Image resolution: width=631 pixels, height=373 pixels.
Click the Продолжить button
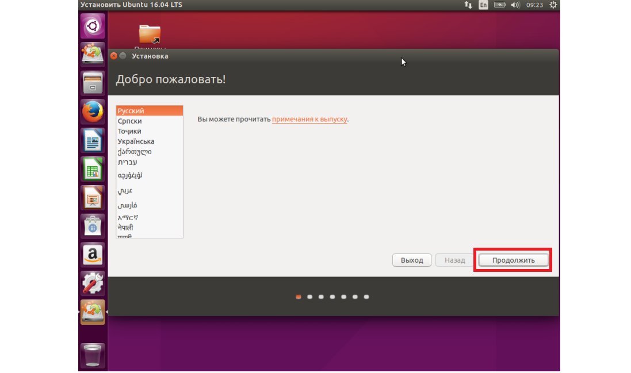coord(513,260)
